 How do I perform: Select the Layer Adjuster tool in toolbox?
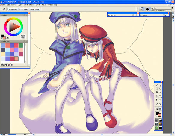(160, 85)
